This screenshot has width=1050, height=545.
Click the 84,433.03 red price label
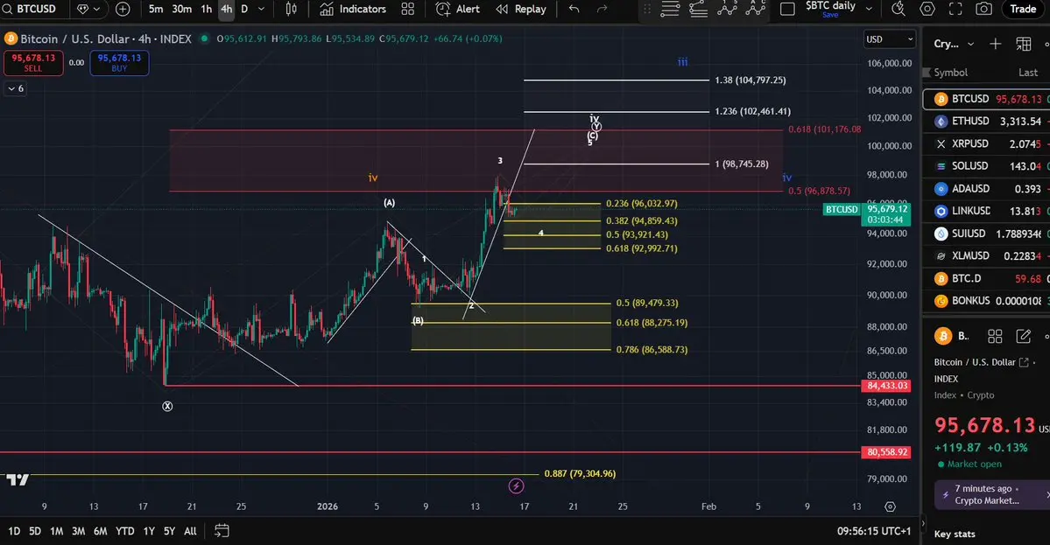(x=887, y=386)
